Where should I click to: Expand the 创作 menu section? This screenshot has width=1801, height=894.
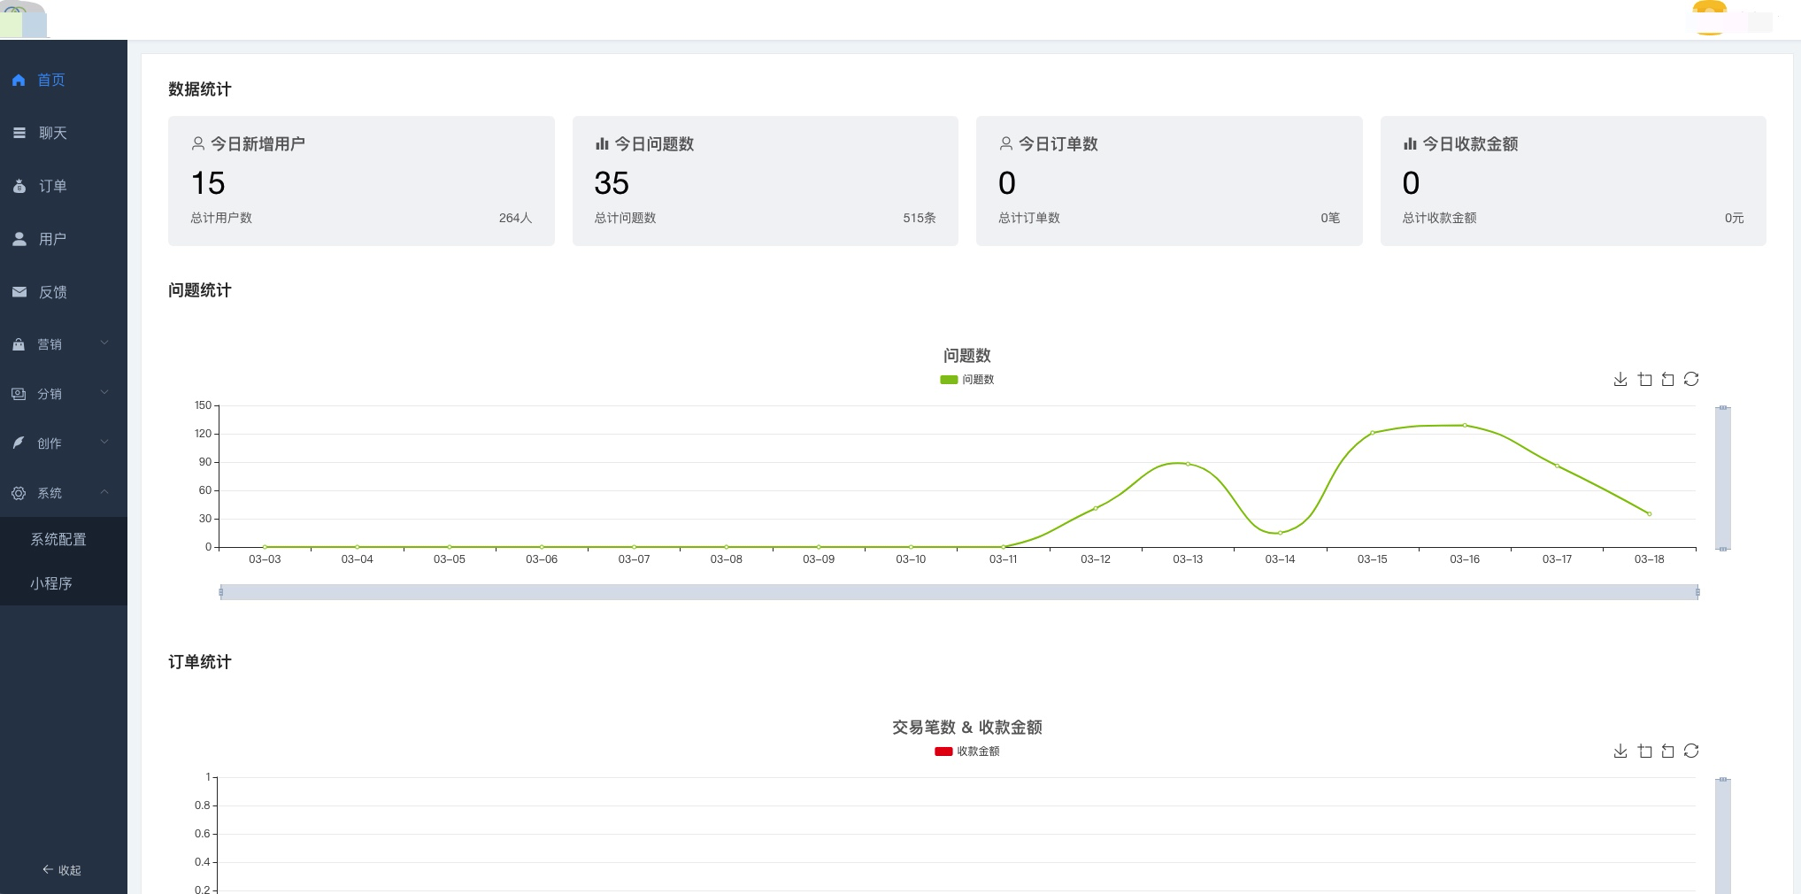(x=64, y=443)
